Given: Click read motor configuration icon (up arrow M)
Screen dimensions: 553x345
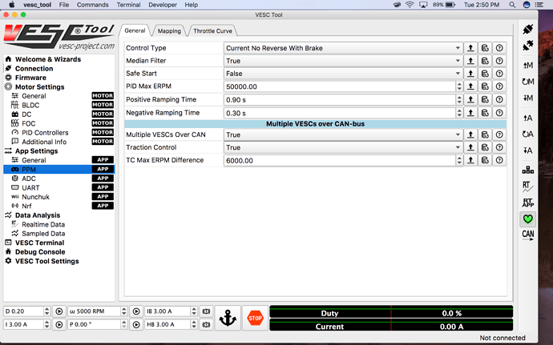Looking at the screenshot, I should pos(527,65).
